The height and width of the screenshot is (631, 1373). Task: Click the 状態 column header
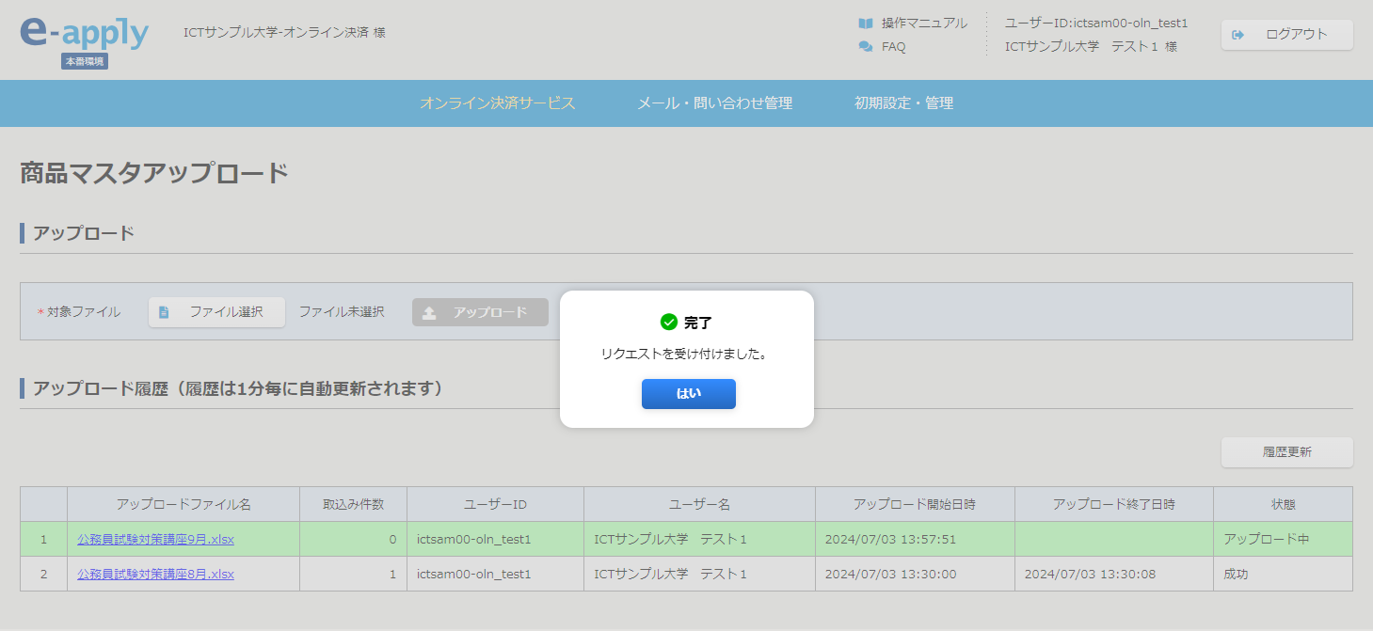1283,505
